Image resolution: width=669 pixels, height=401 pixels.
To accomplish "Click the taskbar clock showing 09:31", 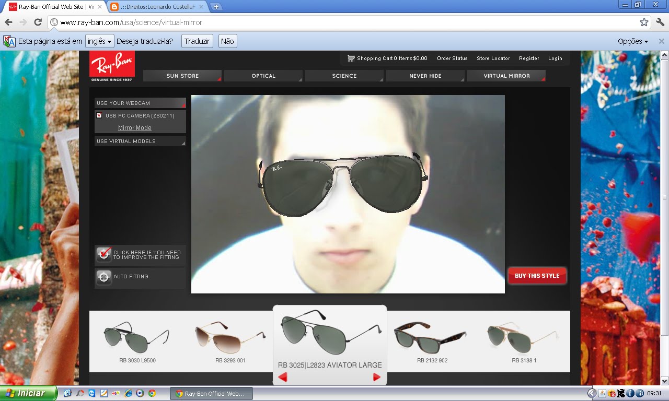I will point(654,394).
